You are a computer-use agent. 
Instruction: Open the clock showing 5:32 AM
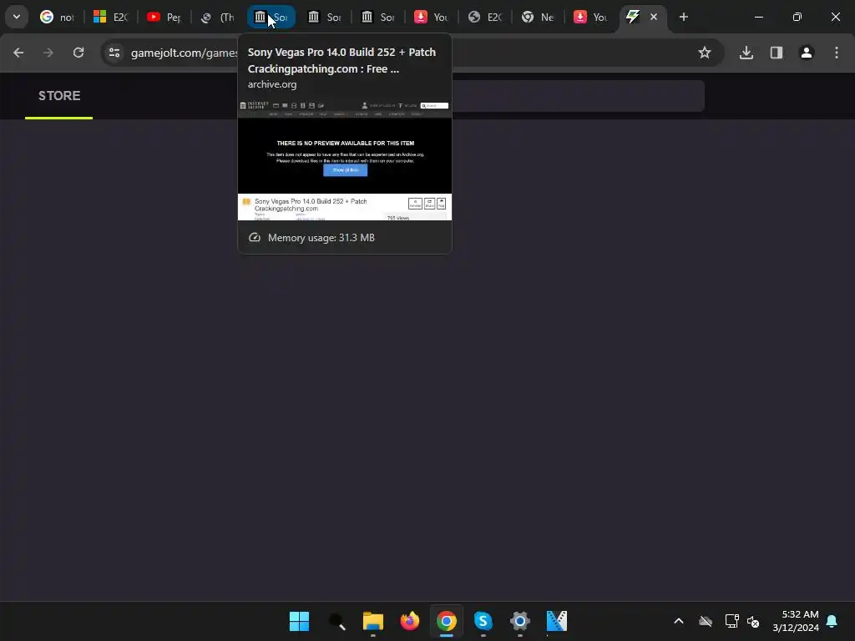[796, 621]
